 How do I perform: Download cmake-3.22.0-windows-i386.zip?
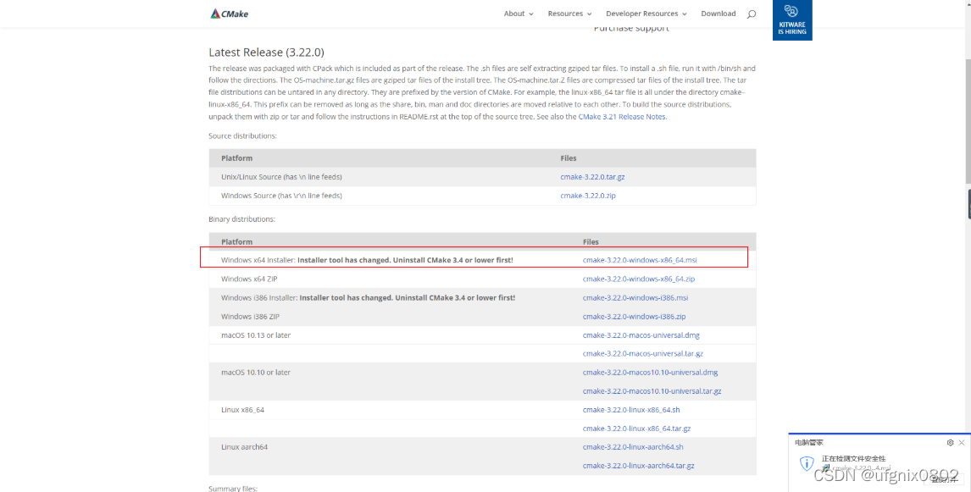tap(634, 316)
